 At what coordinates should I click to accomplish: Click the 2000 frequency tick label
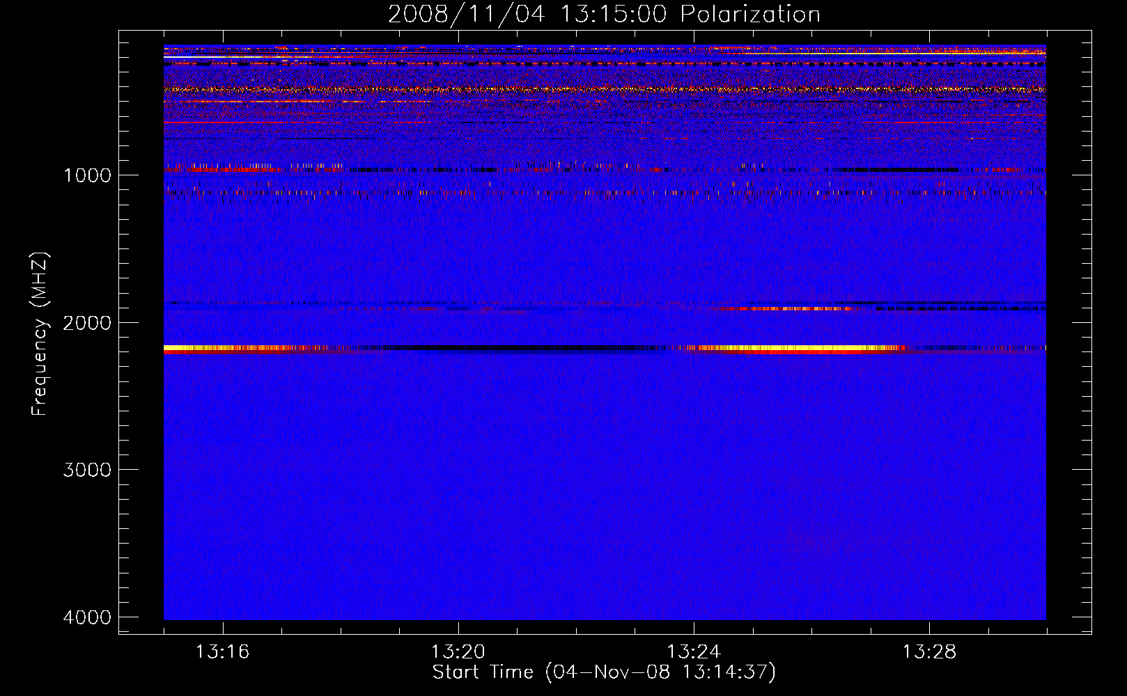pos(87,323)
